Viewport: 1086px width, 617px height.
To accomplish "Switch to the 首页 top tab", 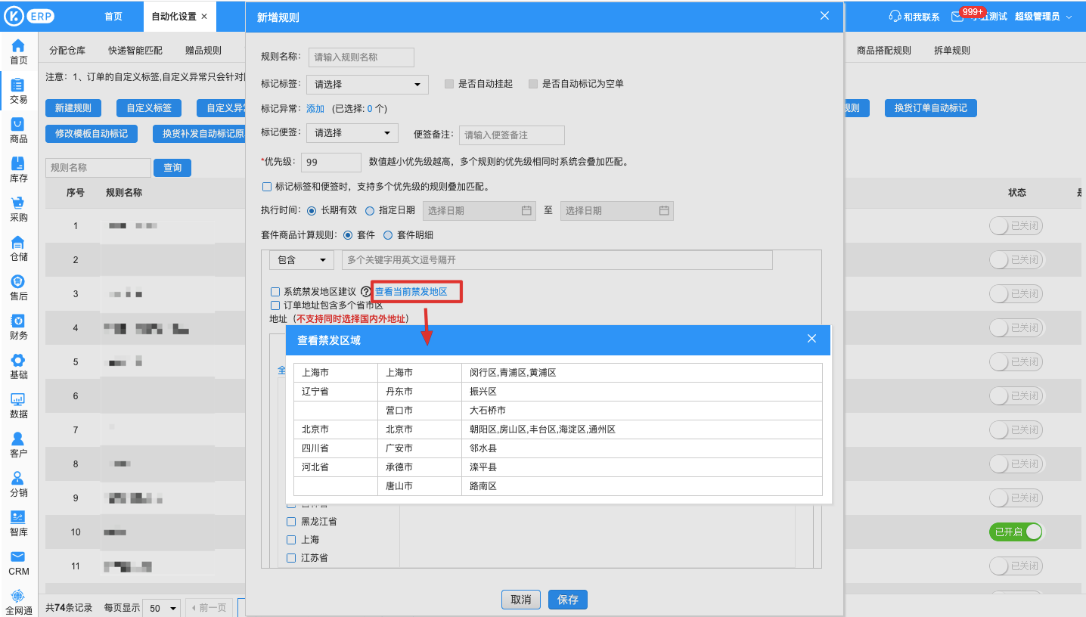I will [113, 17].
